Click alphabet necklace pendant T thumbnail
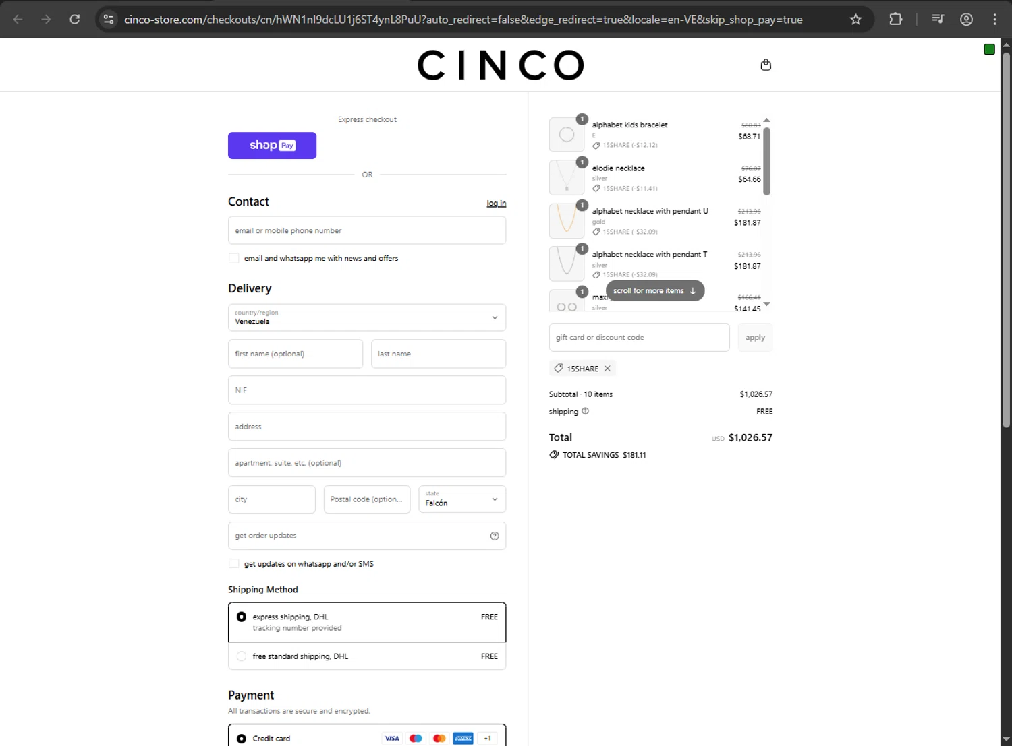Screen dimensions: 1012x746 coord(567,263)
